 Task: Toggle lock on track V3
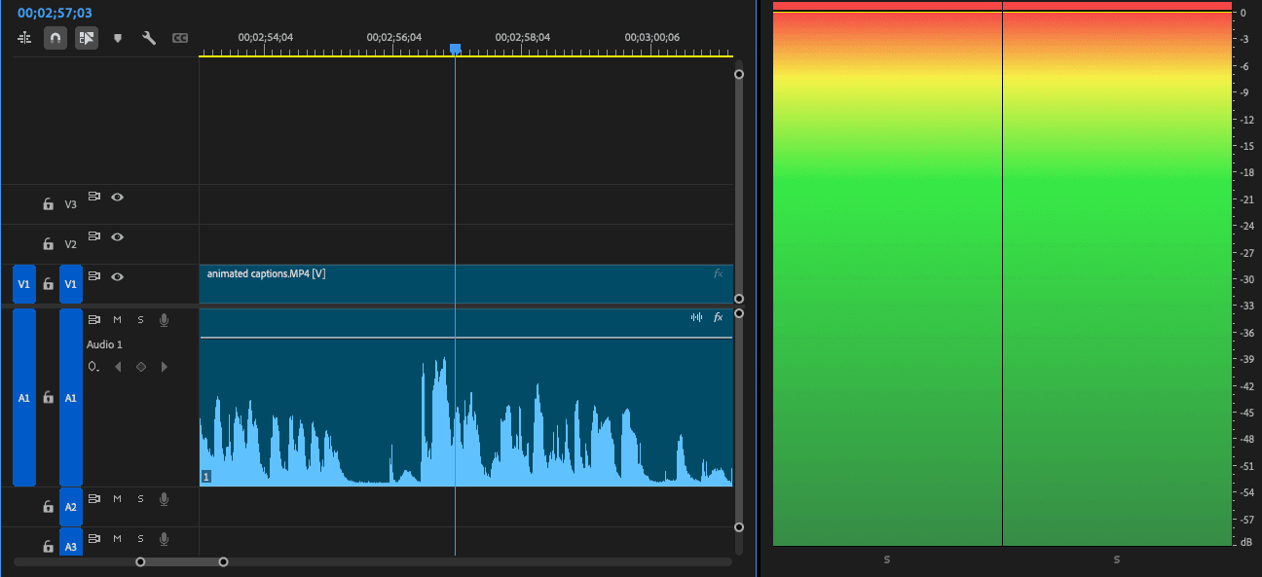48,204
